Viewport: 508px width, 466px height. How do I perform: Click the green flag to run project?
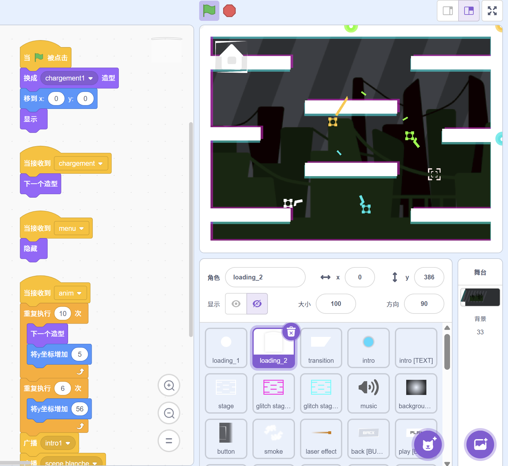pyautogui.click(x=209, y=11)
